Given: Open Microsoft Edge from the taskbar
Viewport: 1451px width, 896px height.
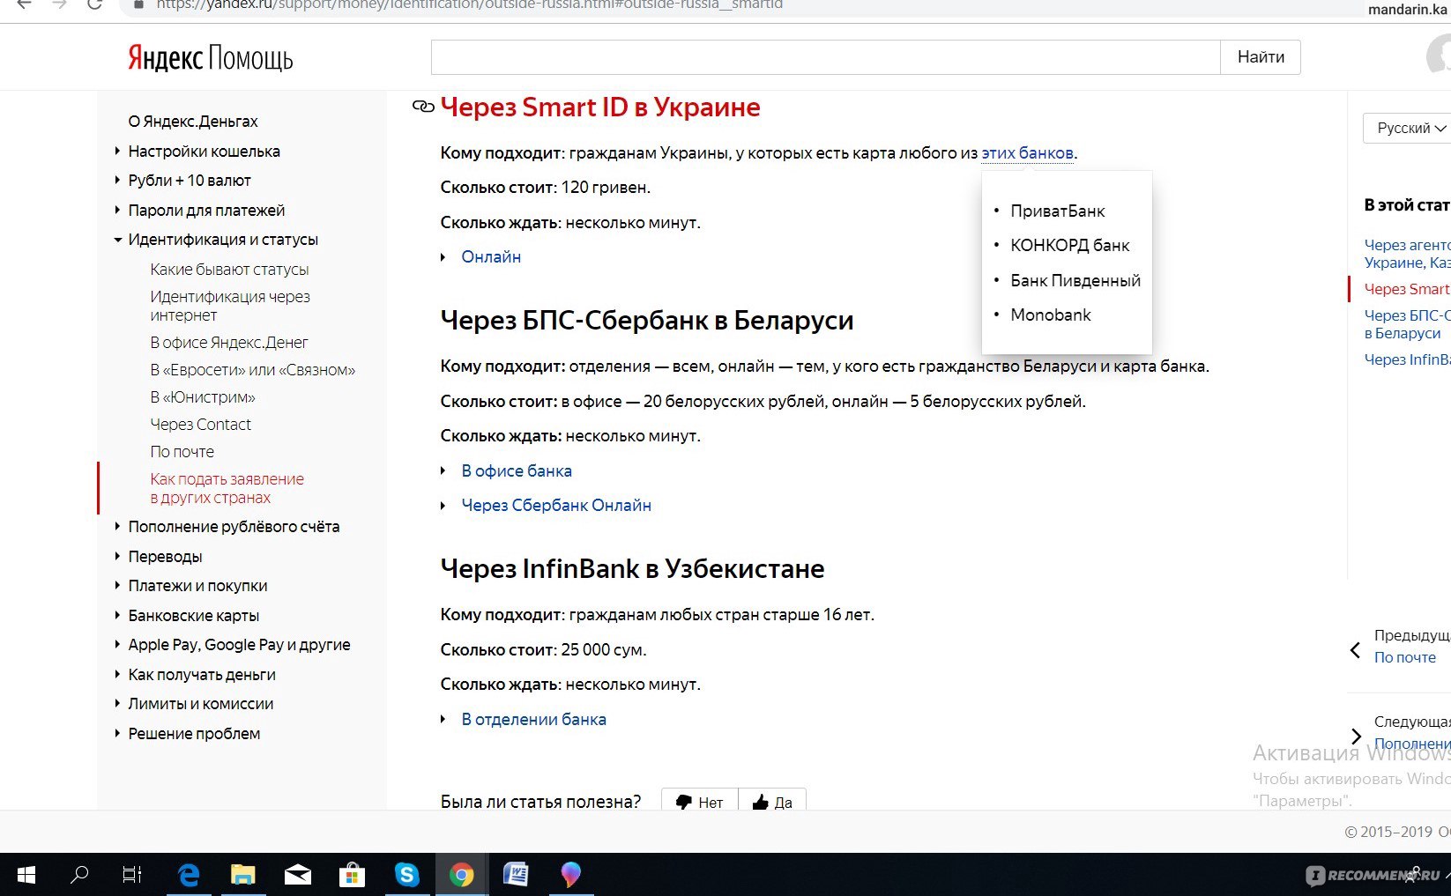Looking at the screenshot, I should 189,875.
